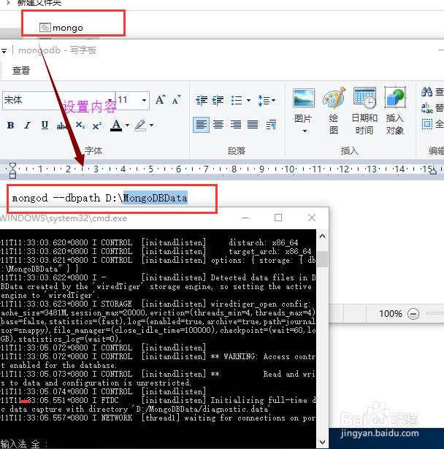Viewport: 444px width, 449px height.
Task: Switch to the 查看 ribbon tab
Action: coord(21,70)
